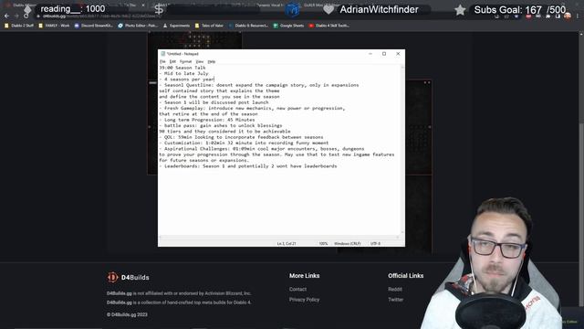This screenshot has height=329, width=584.
Task: Open the Notepad File menu
Action: 162,61
